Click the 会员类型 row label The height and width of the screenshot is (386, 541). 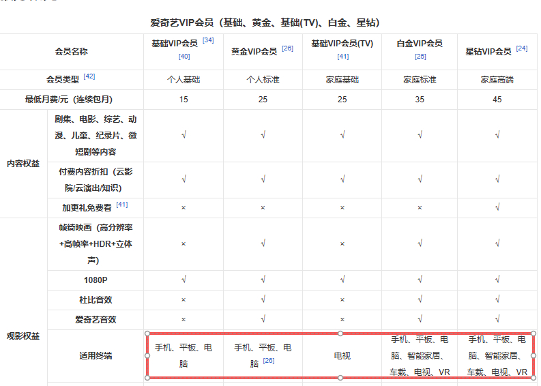tap(63, 80)
